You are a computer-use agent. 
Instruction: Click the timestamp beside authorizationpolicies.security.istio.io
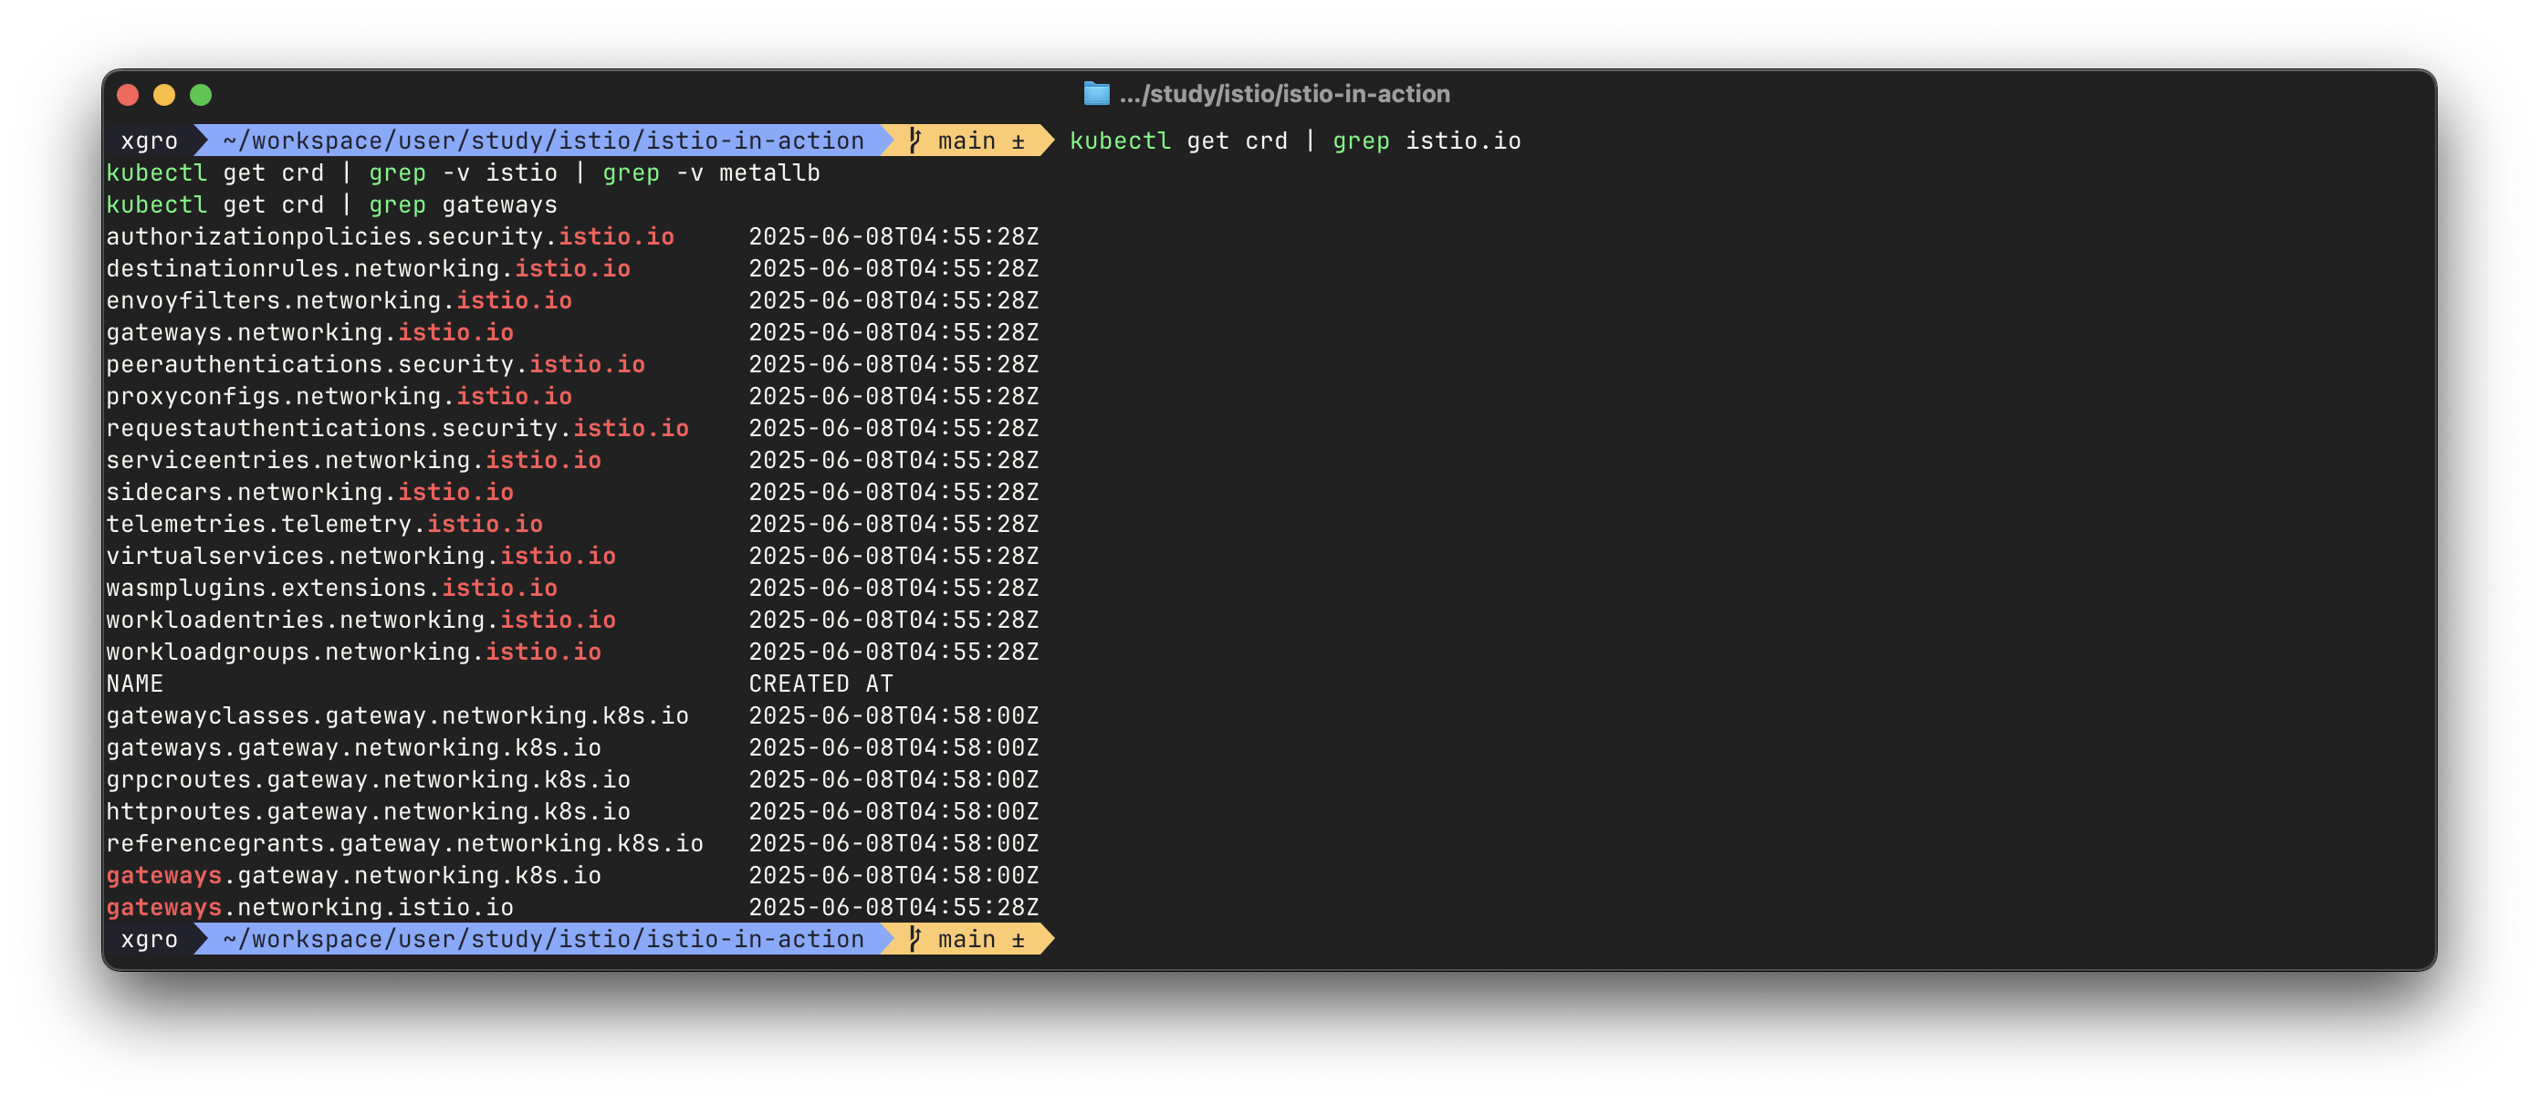[894, 236]
